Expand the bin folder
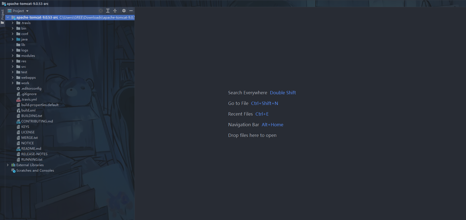The height and width of the screenshot is (220, 466). point(13,28)
